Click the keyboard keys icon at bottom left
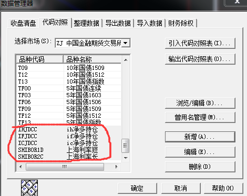Viewport: 247px width, 196px height. [29, 188]
